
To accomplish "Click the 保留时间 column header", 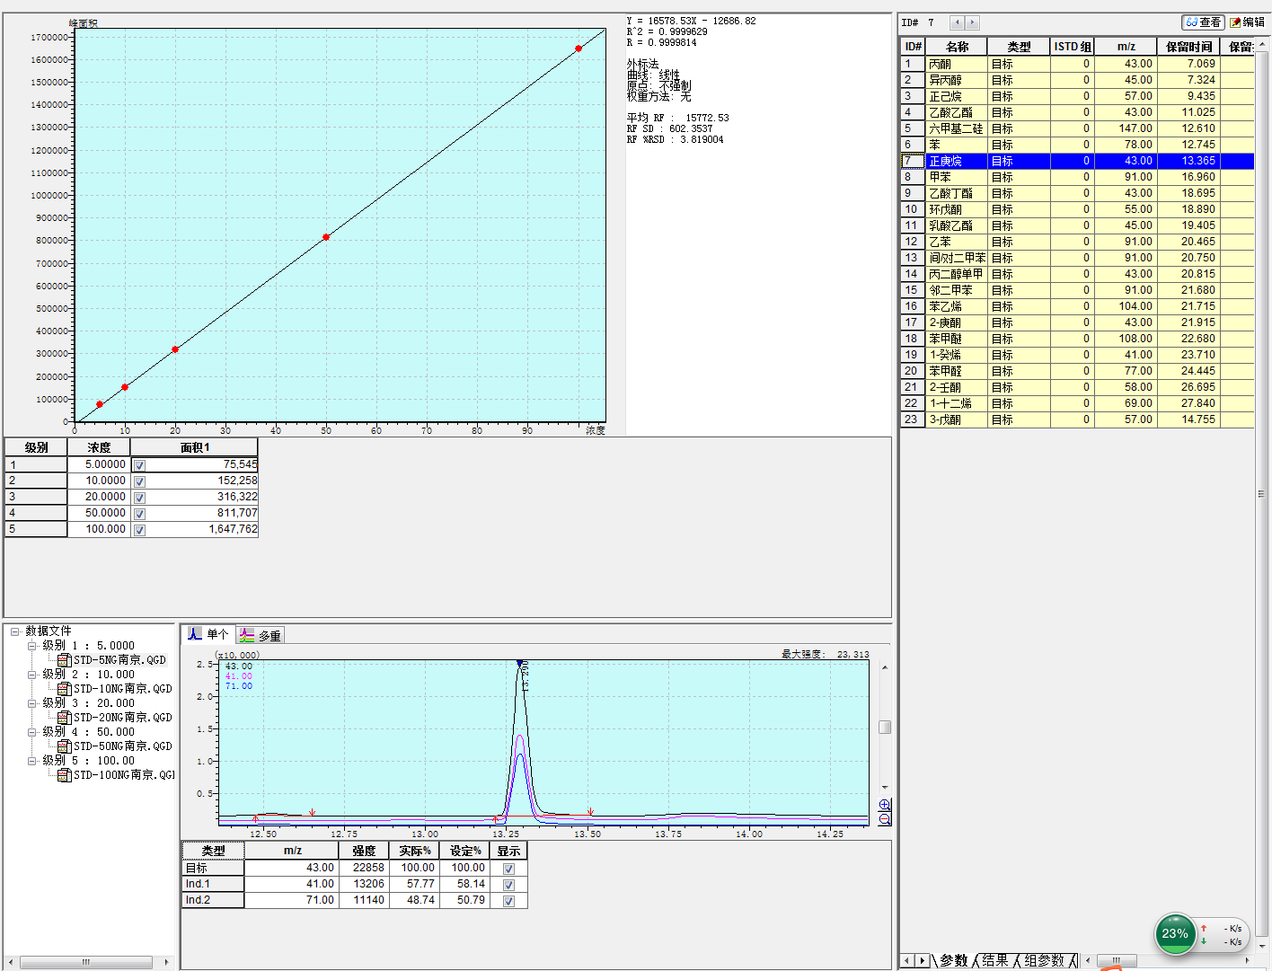I will point(1188,47).
